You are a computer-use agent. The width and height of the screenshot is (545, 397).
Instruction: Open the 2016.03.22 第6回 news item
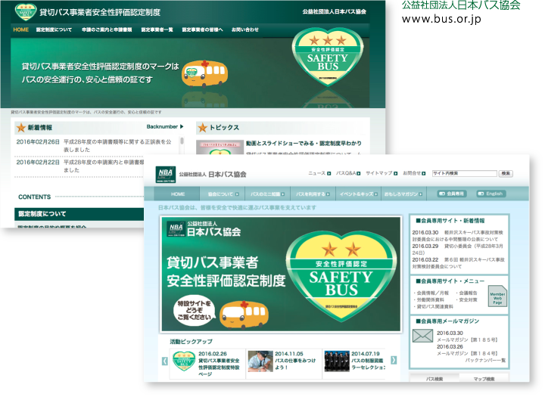pos(458,263)
